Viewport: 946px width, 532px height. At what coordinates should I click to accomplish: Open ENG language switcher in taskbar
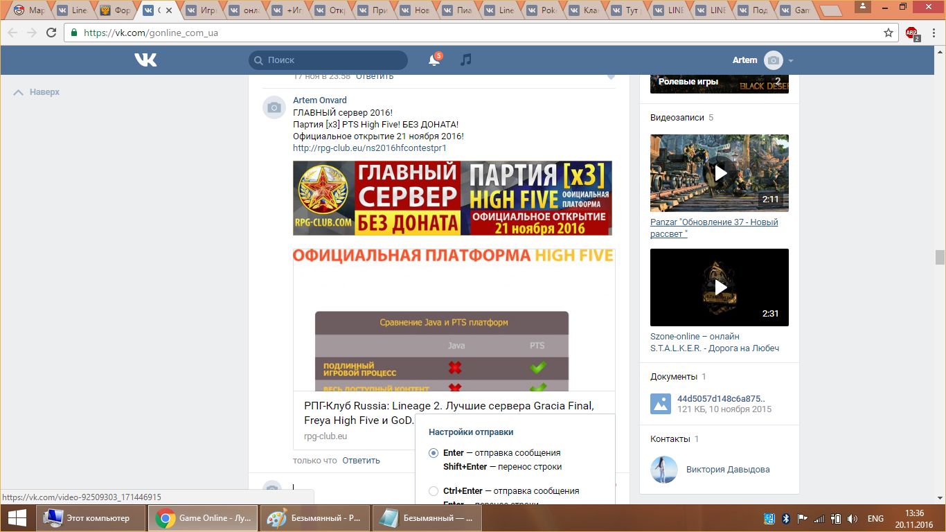click(875, 518)
